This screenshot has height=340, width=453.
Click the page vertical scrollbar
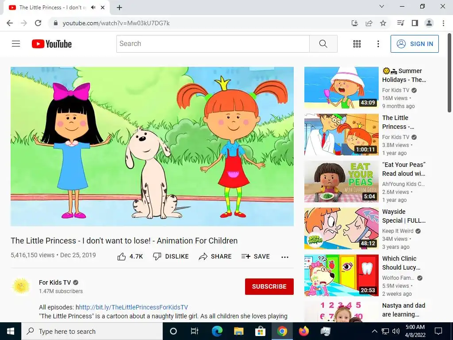(x=449, y=72)
